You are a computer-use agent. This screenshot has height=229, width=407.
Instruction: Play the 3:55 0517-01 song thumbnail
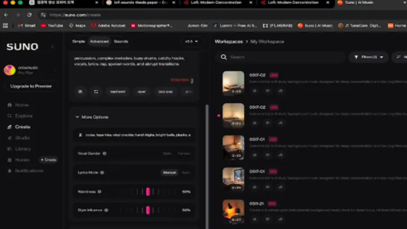coord(233,147)
